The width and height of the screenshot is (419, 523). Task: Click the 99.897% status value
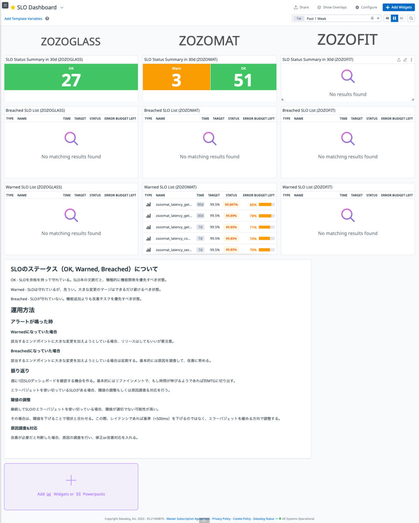click(x=231, y=204)
